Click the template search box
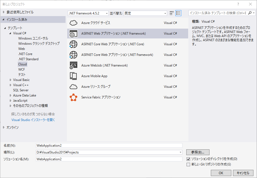Image resolution: width=257 pixels, height=178 pixels. 218,13
